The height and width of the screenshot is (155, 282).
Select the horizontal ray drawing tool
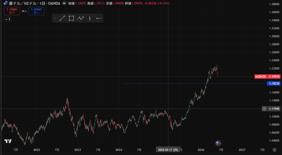point(99,18)
